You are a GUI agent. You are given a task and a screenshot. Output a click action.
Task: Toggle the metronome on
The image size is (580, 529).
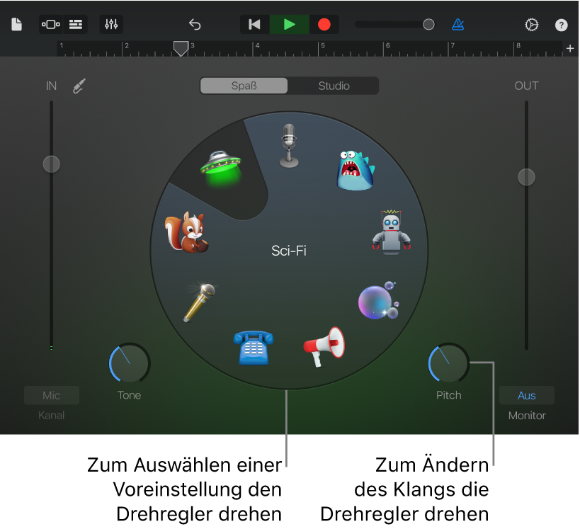click(457, 24)
